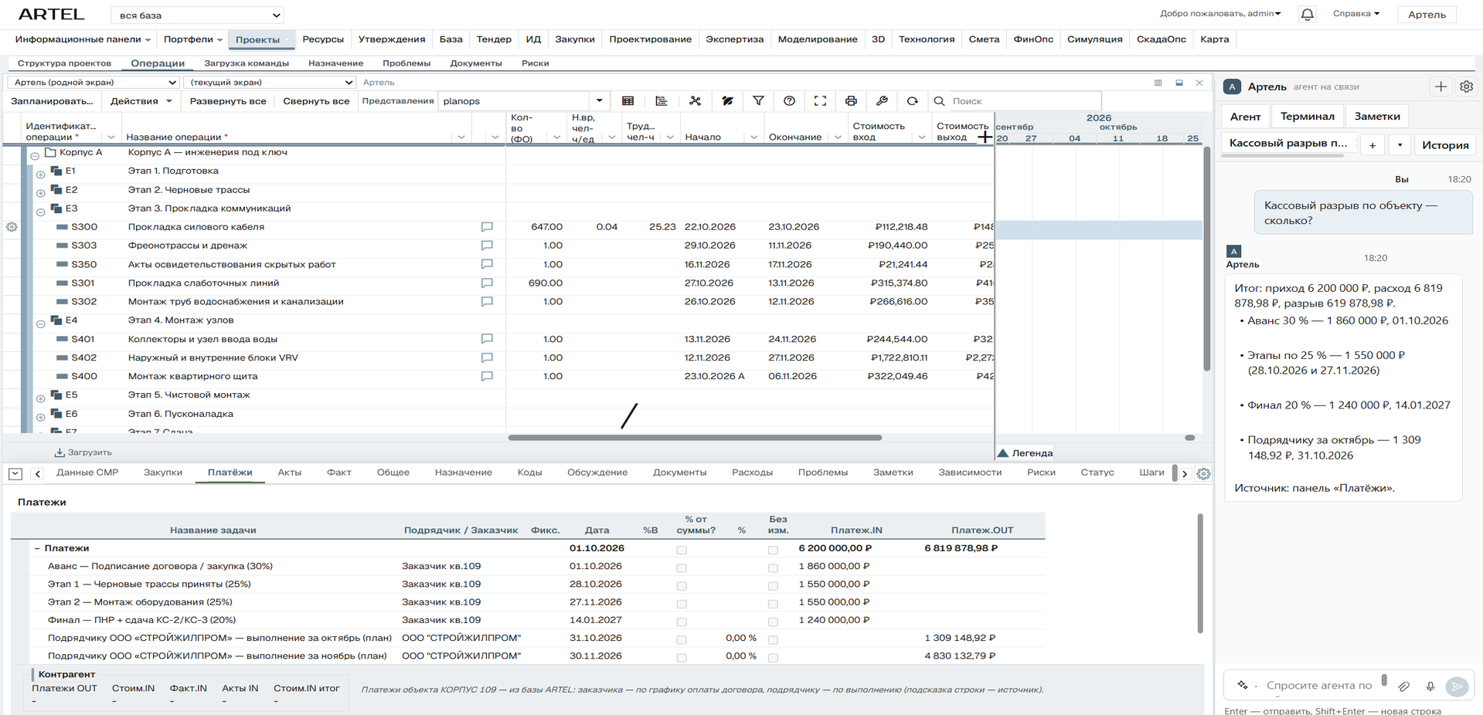This screenshot has width=1483, height=715.
Task: Click the Загрузить link
Action: [83, 452]
